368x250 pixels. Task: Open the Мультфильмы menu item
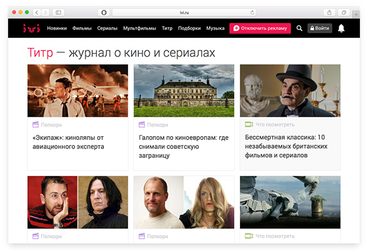[139, 28]
